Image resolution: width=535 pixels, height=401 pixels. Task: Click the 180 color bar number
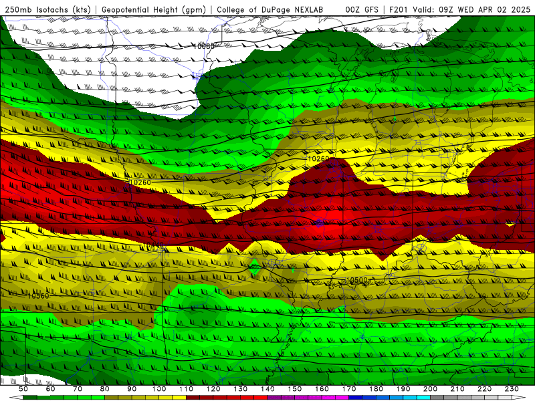[x=377, y=389]
